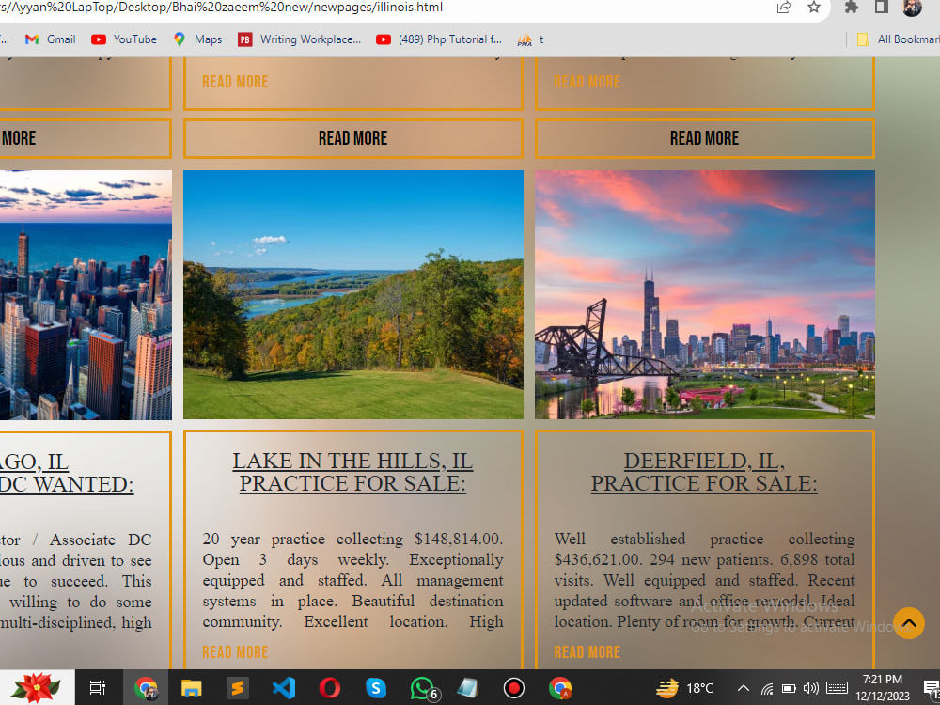Image resolution: width=940 pixels, height=705 pixels.
Task: Open the Extensions puzzle icon
Action: [x=852, y=8]
